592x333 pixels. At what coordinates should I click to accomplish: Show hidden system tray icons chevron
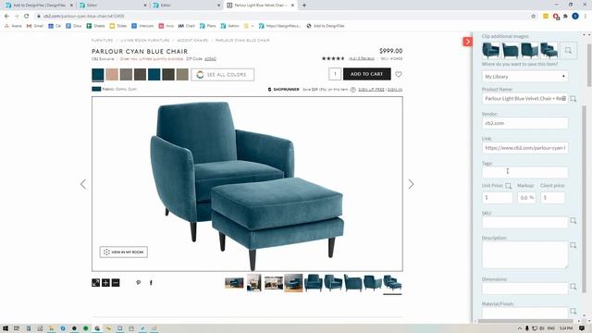point(520,328)
